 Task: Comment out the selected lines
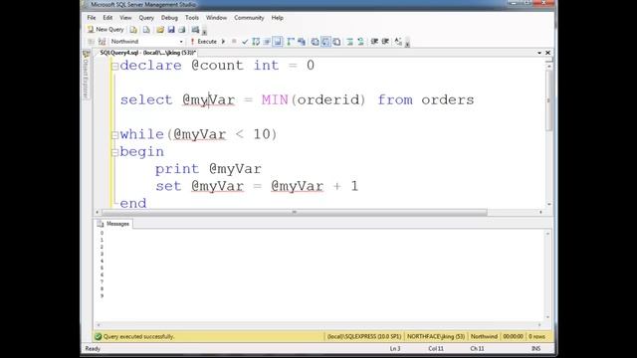click(x=349, y=42)
